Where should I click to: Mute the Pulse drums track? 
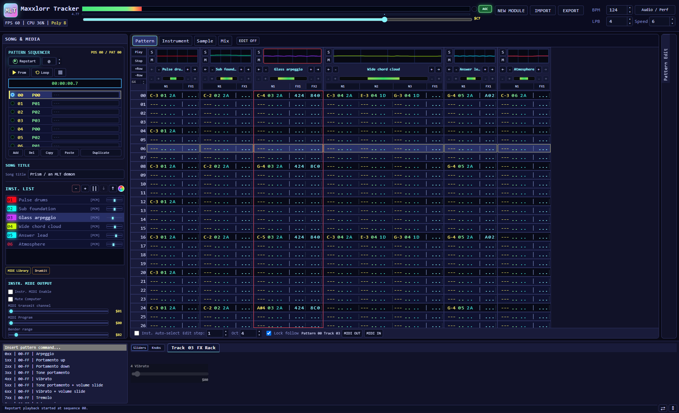152,60
